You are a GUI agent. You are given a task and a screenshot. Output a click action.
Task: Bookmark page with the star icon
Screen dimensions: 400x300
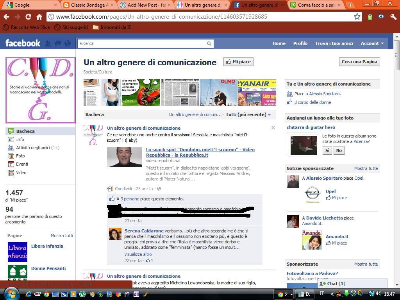[x=357, y=16]
